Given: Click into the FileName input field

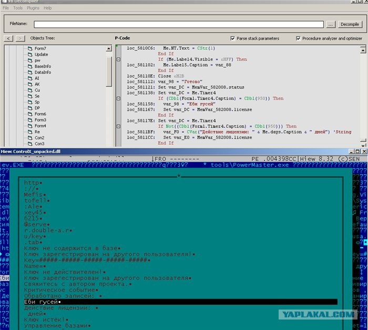Looking at the screenshot, I should pyautogui.click(x=179, y=24).
